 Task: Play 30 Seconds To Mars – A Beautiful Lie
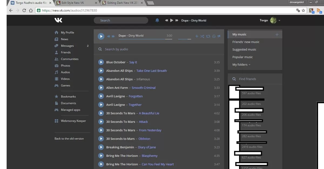[101, 113]
